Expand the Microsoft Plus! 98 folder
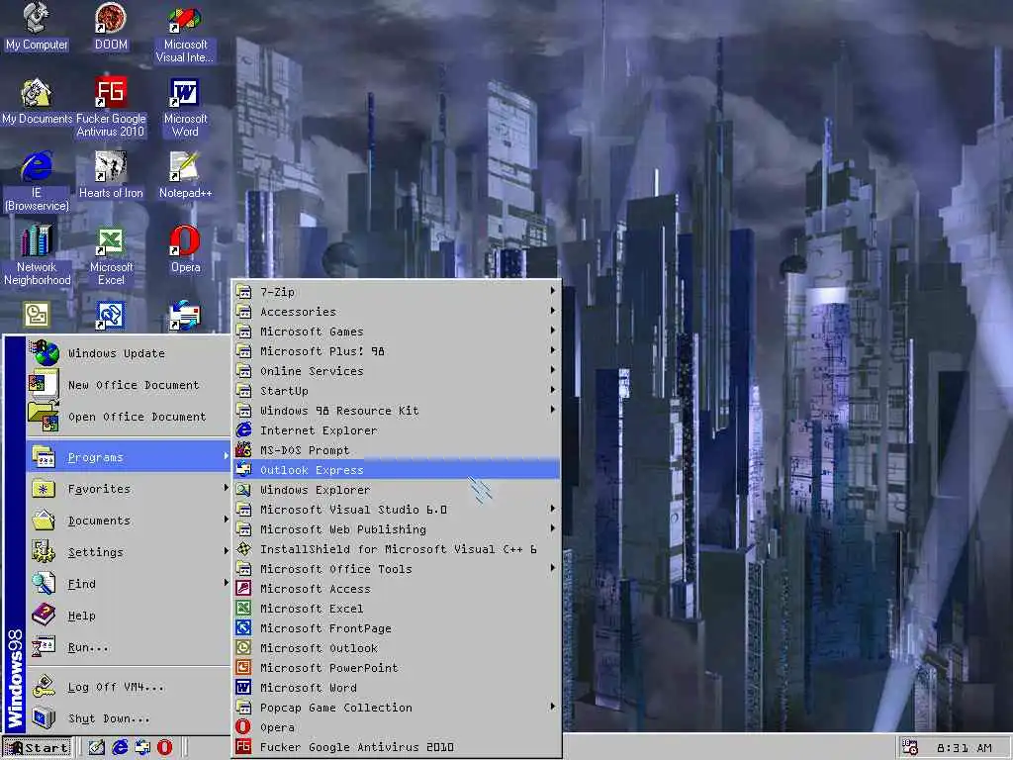This screenshot has width=1013, height=760. click(397, 351)
